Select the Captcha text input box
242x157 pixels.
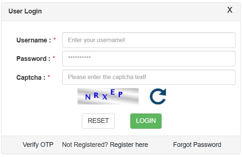pyautogui.click(x=149, y=77)
